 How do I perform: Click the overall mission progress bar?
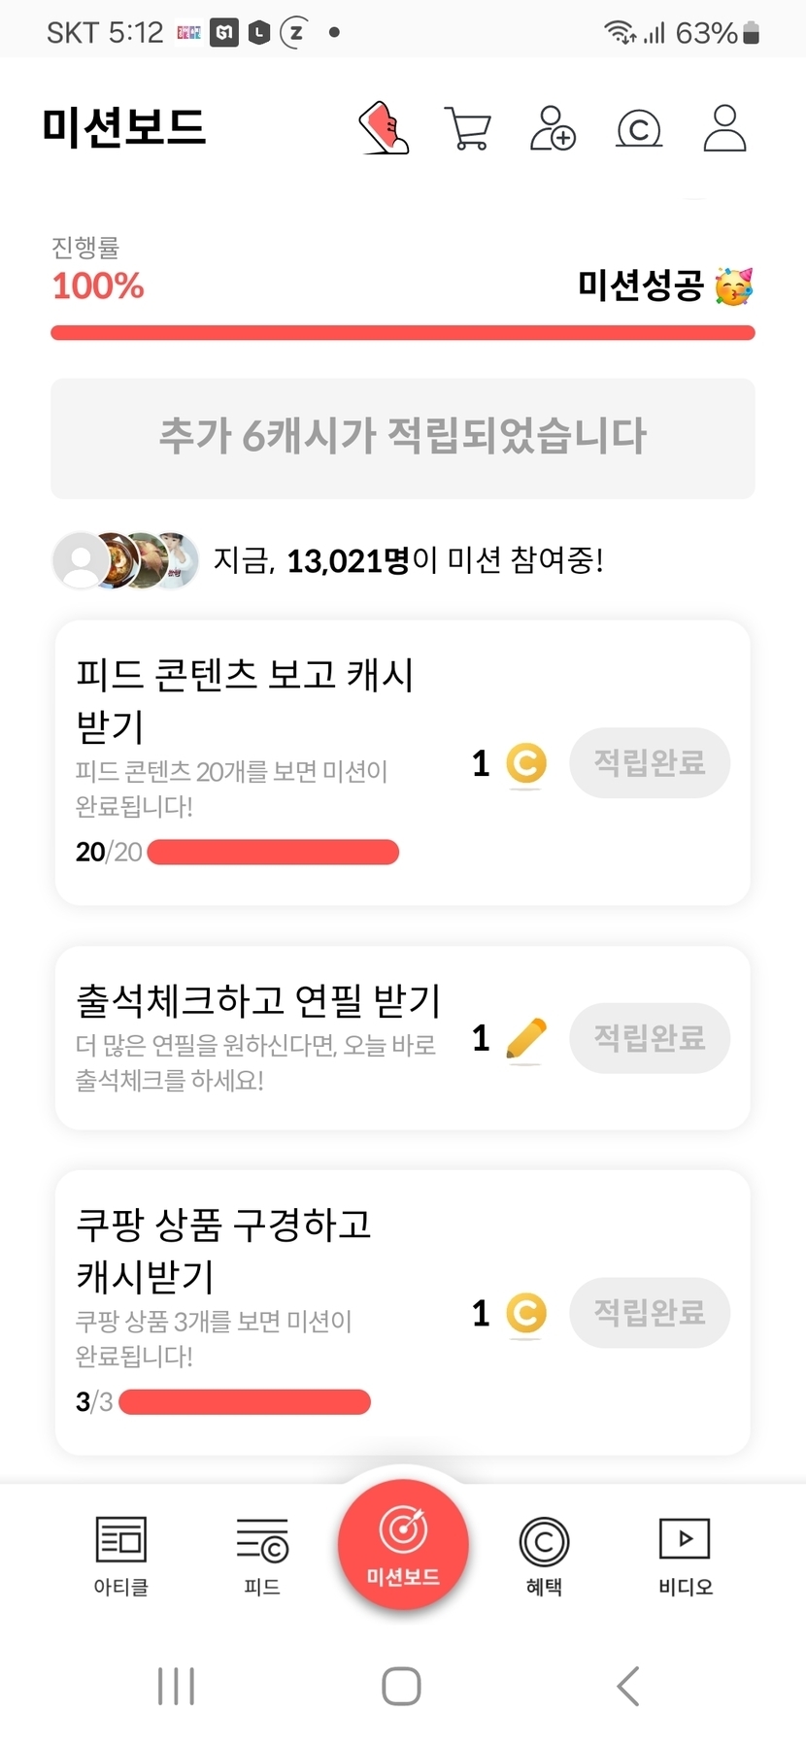click(403, 333)
